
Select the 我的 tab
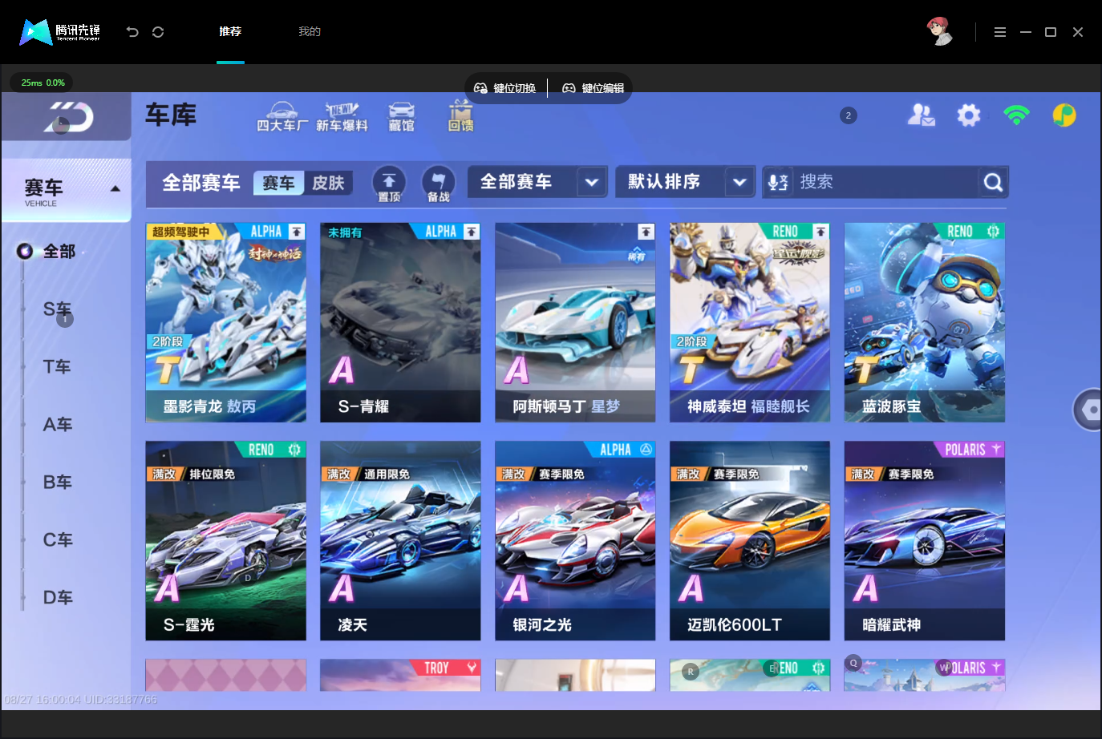[310, 32]
